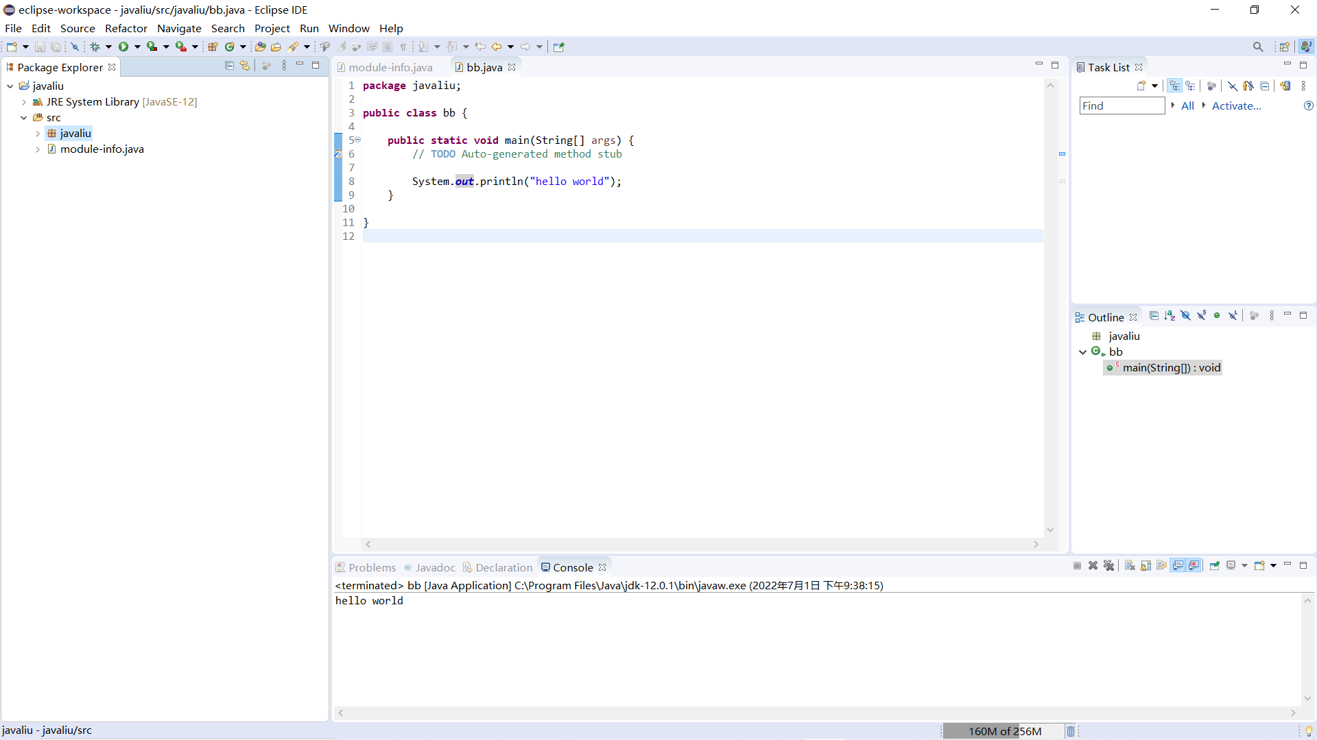Image resolution: width=1317 pixels, height=740 pixels.
Task: Open Run button dropdown arrow
Action: click(137, 47)
